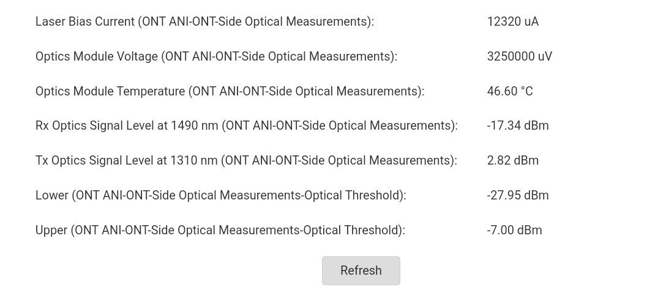The image size is (655, 301).
Task: Click the 46.60 °C temperature value
Action: pos(510,91)
